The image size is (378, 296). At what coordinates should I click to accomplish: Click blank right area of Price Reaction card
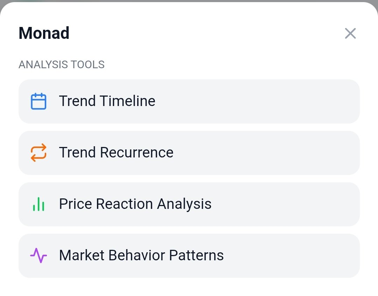289,204
